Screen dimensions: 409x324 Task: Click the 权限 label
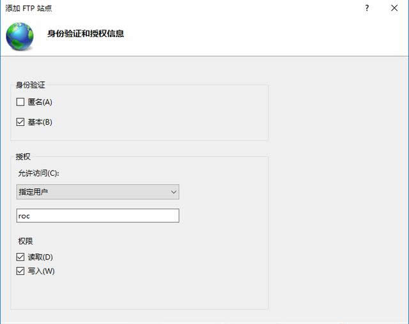pos(26,241)
